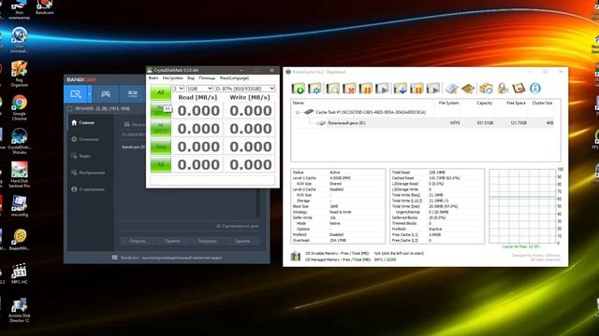Screen dimensions: 599x336
Task: Open CrystalDiskMark Language menu
Action: tap(234, 78)
